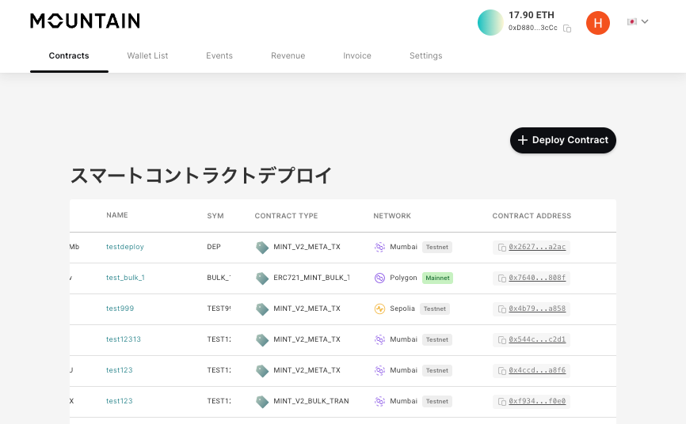Click the MOUNTAIN logo
The width and height of the screenshot is (686, 424).
pyautogui.click(x=85, y=21)
